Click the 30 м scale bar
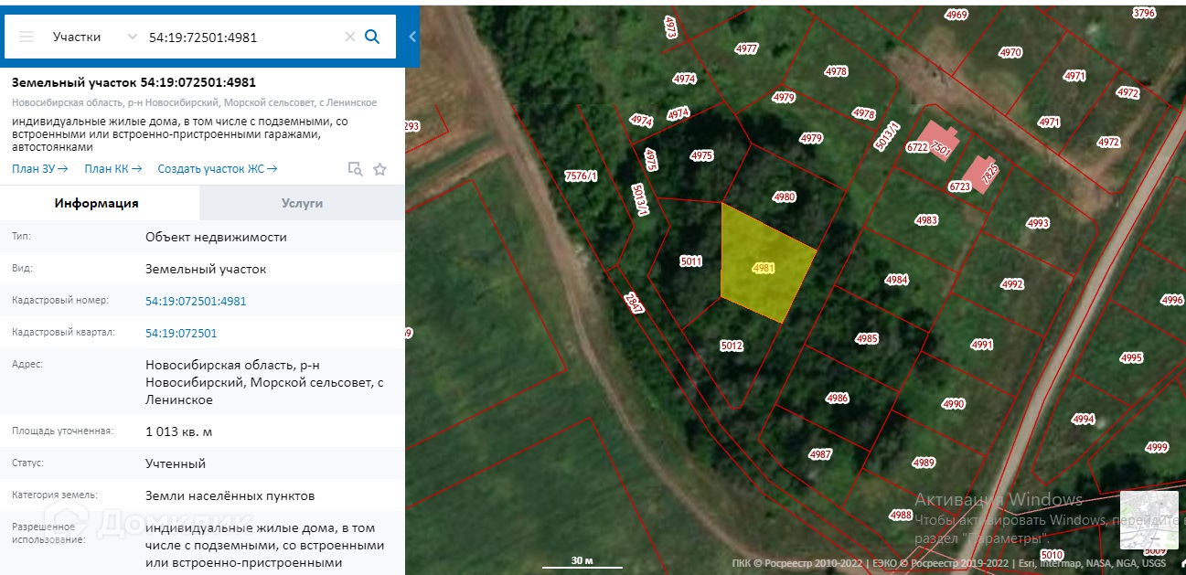The width and height of the screenshot is (1186, 575). (x=582, y=561)
